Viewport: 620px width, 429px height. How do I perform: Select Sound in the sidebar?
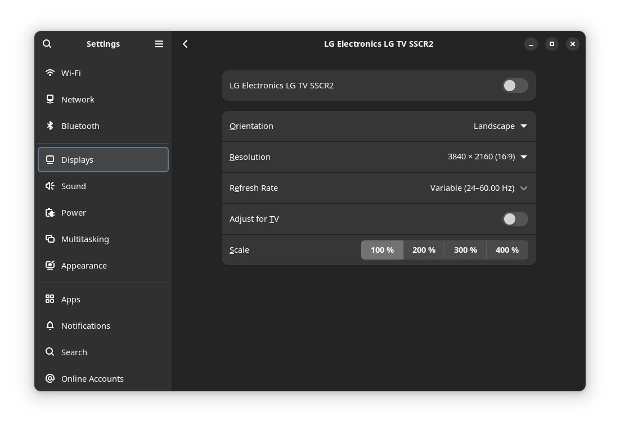pos(103,186)
